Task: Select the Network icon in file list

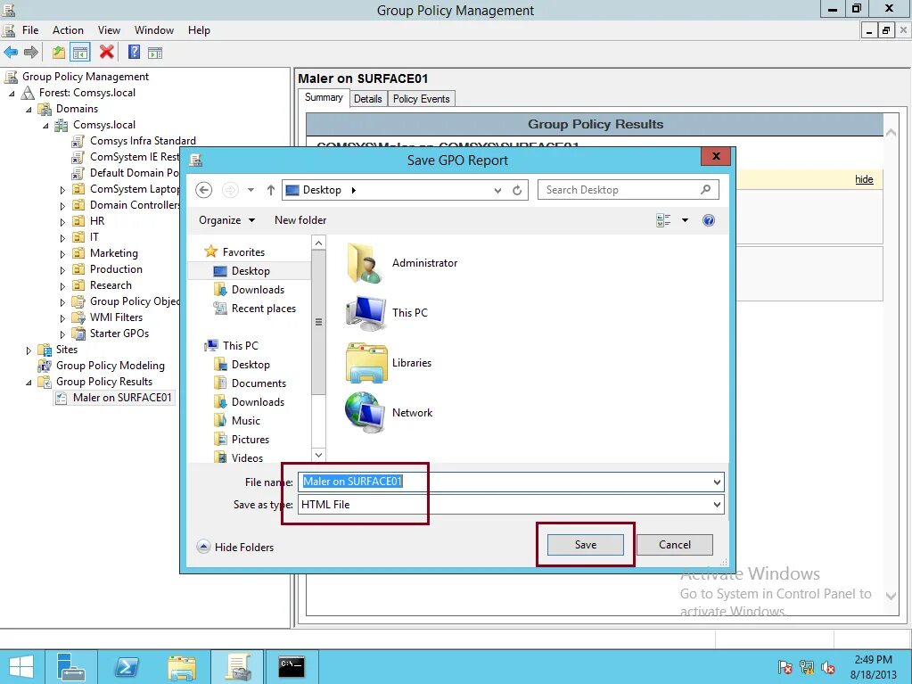Action: (x=366, y=412)
